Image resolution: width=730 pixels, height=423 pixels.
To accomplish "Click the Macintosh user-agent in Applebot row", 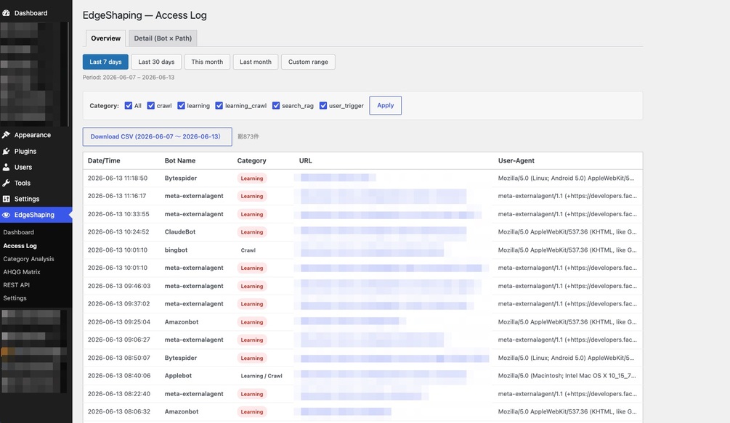I will tap(567, 376).
